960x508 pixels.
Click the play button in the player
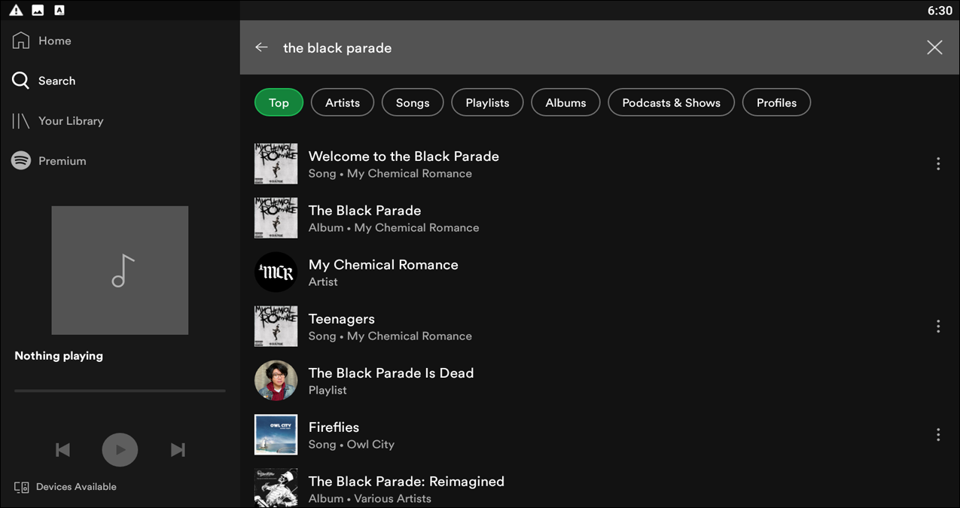coord(120,450)
